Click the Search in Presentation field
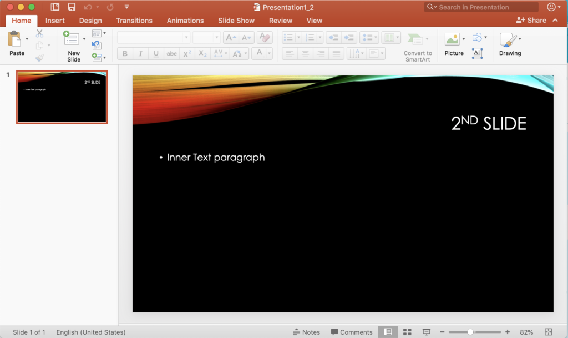Image resolution: width=568 pixels, height=338 pixels. pyautogui.click(x=481, y=7)
